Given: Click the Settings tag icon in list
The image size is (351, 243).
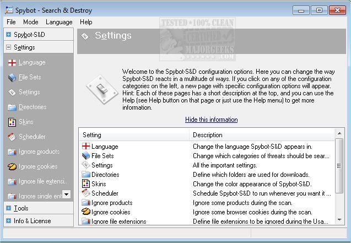Looking at the screenshot, I should click(86, 165).
